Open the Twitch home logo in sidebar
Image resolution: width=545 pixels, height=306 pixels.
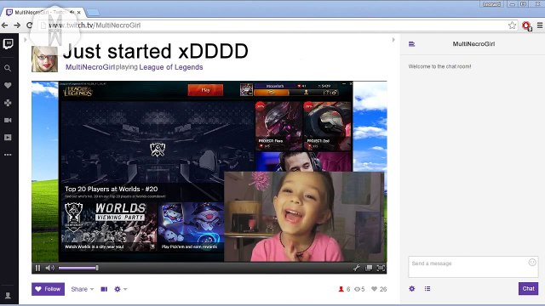(8, 44)
